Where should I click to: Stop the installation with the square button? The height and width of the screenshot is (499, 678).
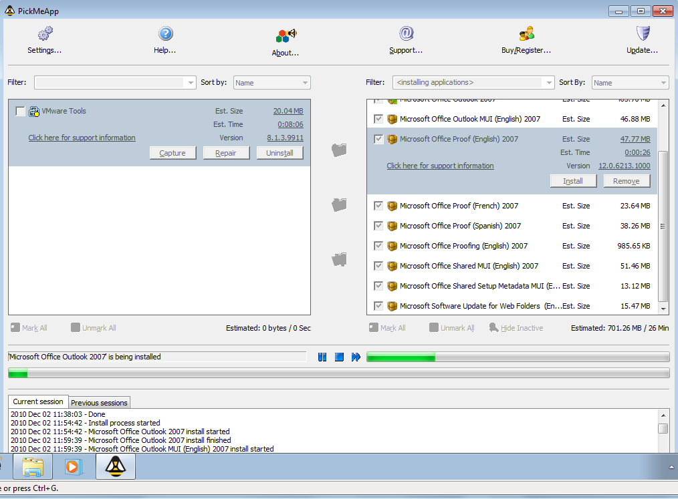[x=339, y=357]
